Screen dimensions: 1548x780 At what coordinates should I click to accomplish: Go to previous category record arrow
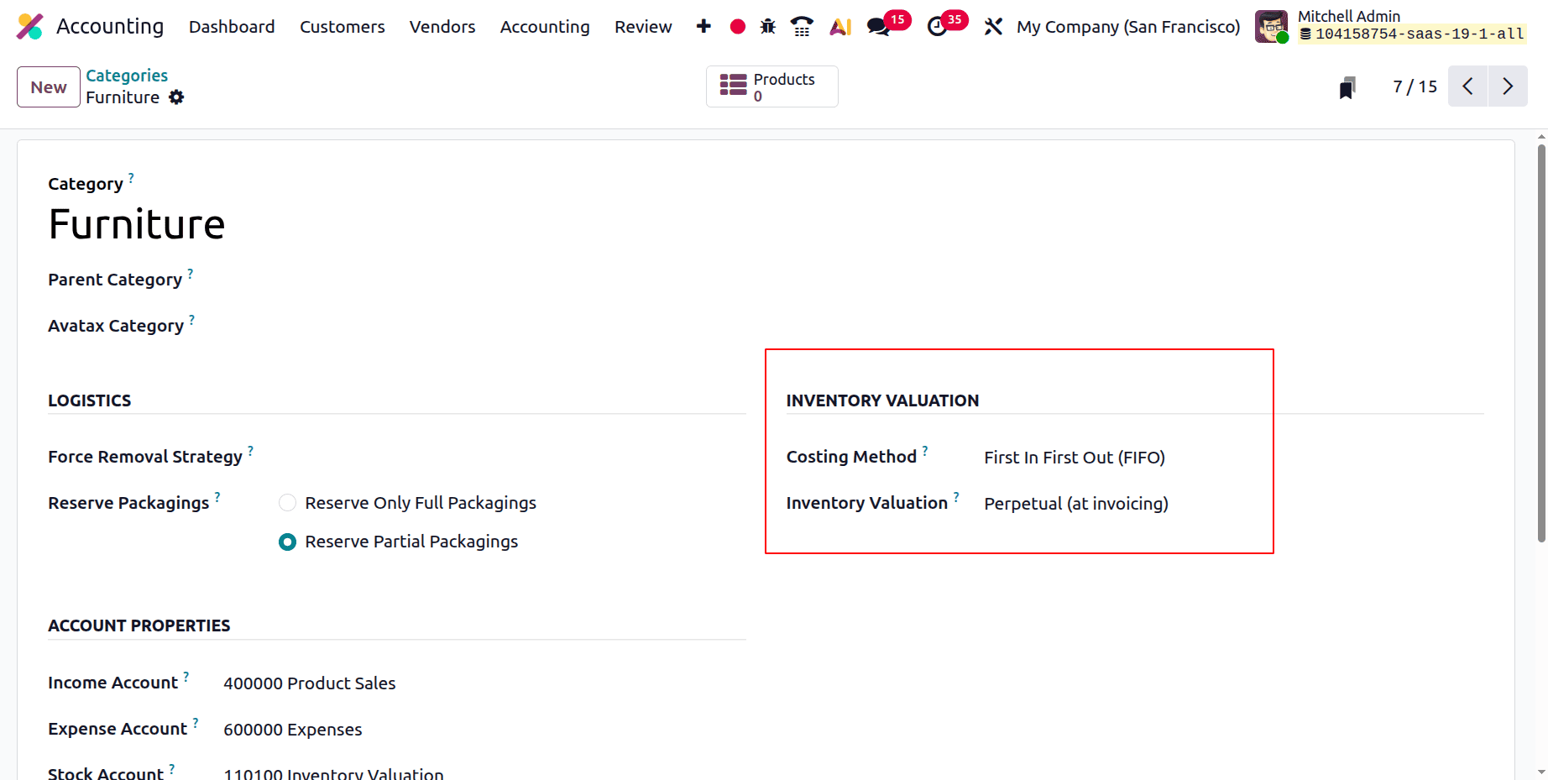(1468, 86)
